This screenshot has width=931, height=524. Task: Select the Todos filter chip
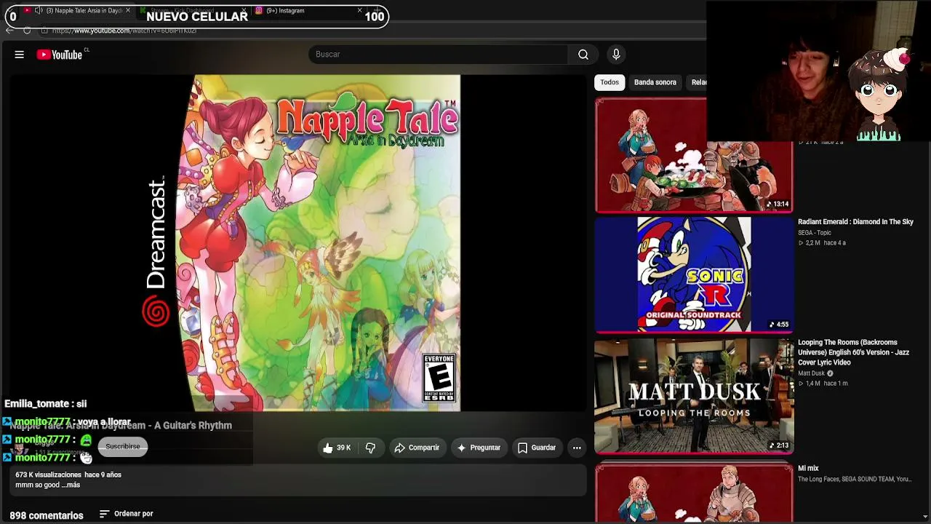click(610, 82)
